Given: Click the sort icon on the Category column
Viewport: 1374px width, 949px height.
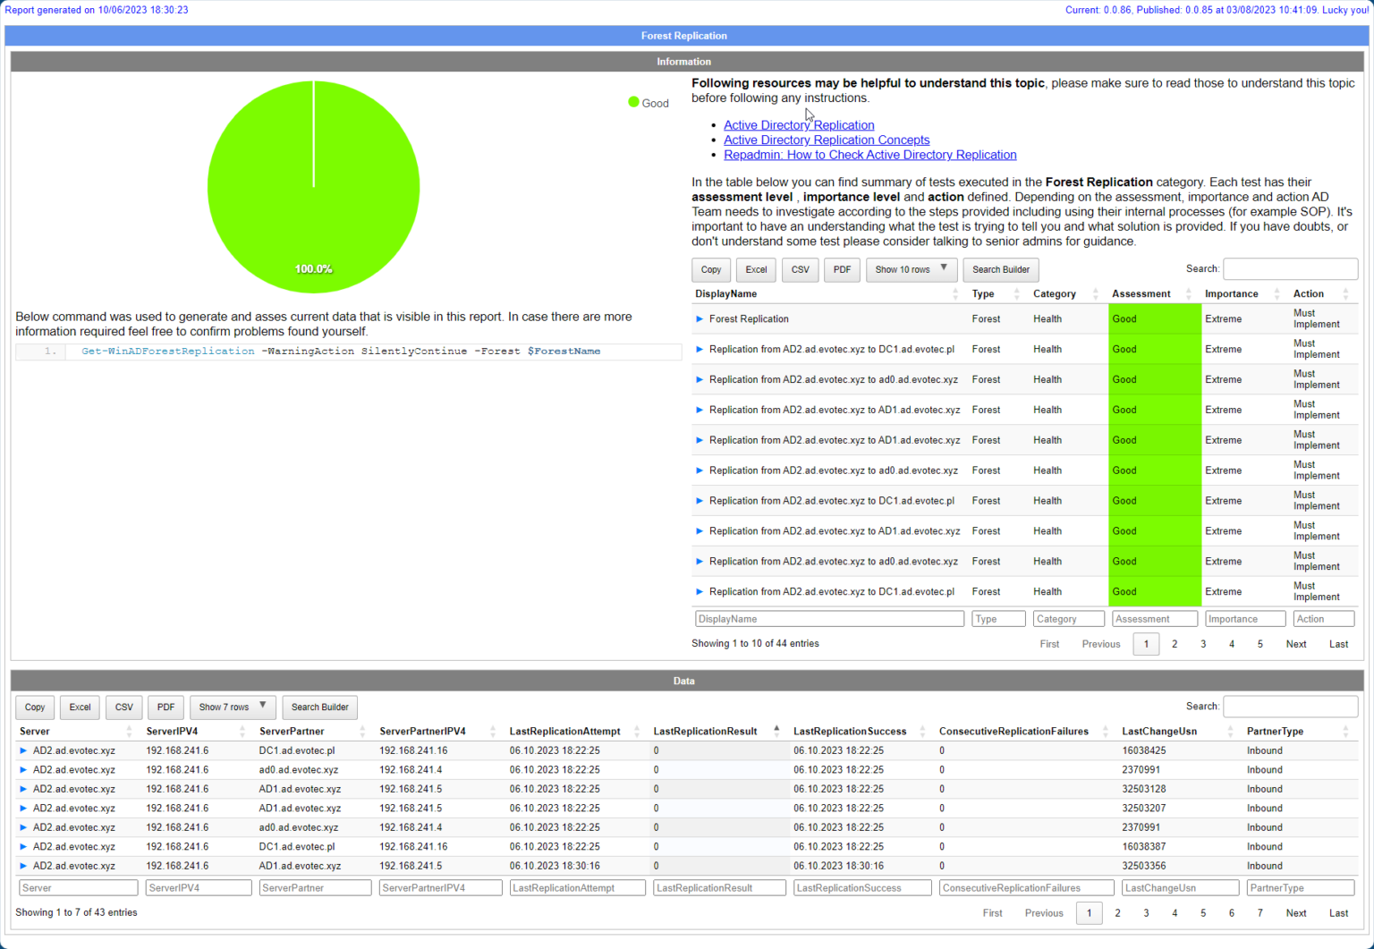Looking at the screenshot, I should click(1097, 293).
